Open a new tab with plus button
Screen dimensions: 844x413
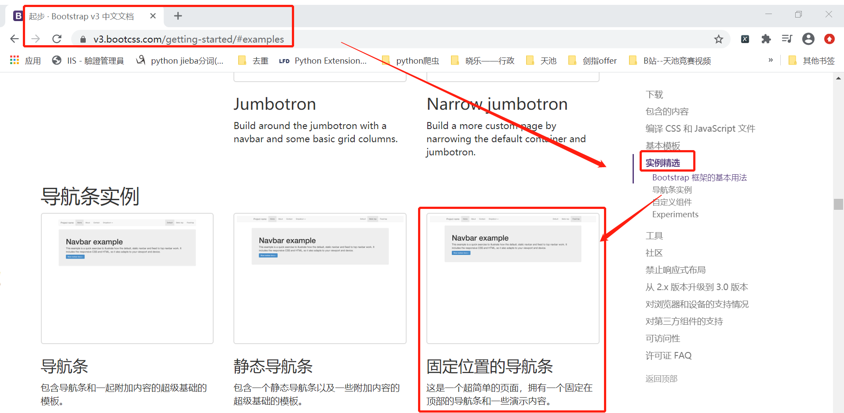(178, 16)
